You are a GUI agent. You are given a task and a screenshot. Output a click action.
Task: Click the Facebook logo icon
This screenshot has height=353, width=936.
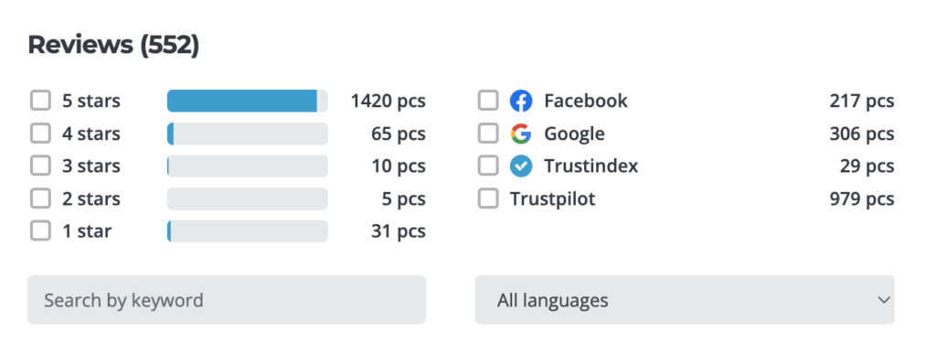coord(520,101)
